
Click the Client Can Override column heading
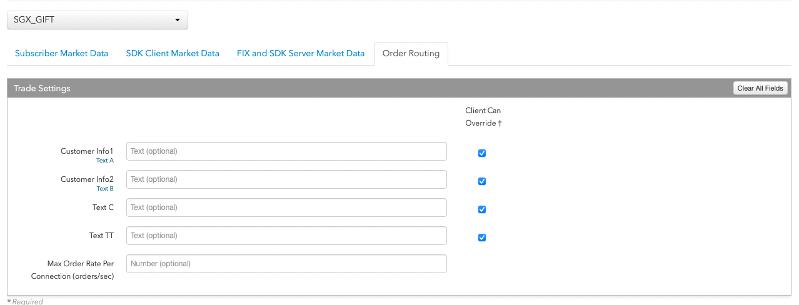point(483,117)
